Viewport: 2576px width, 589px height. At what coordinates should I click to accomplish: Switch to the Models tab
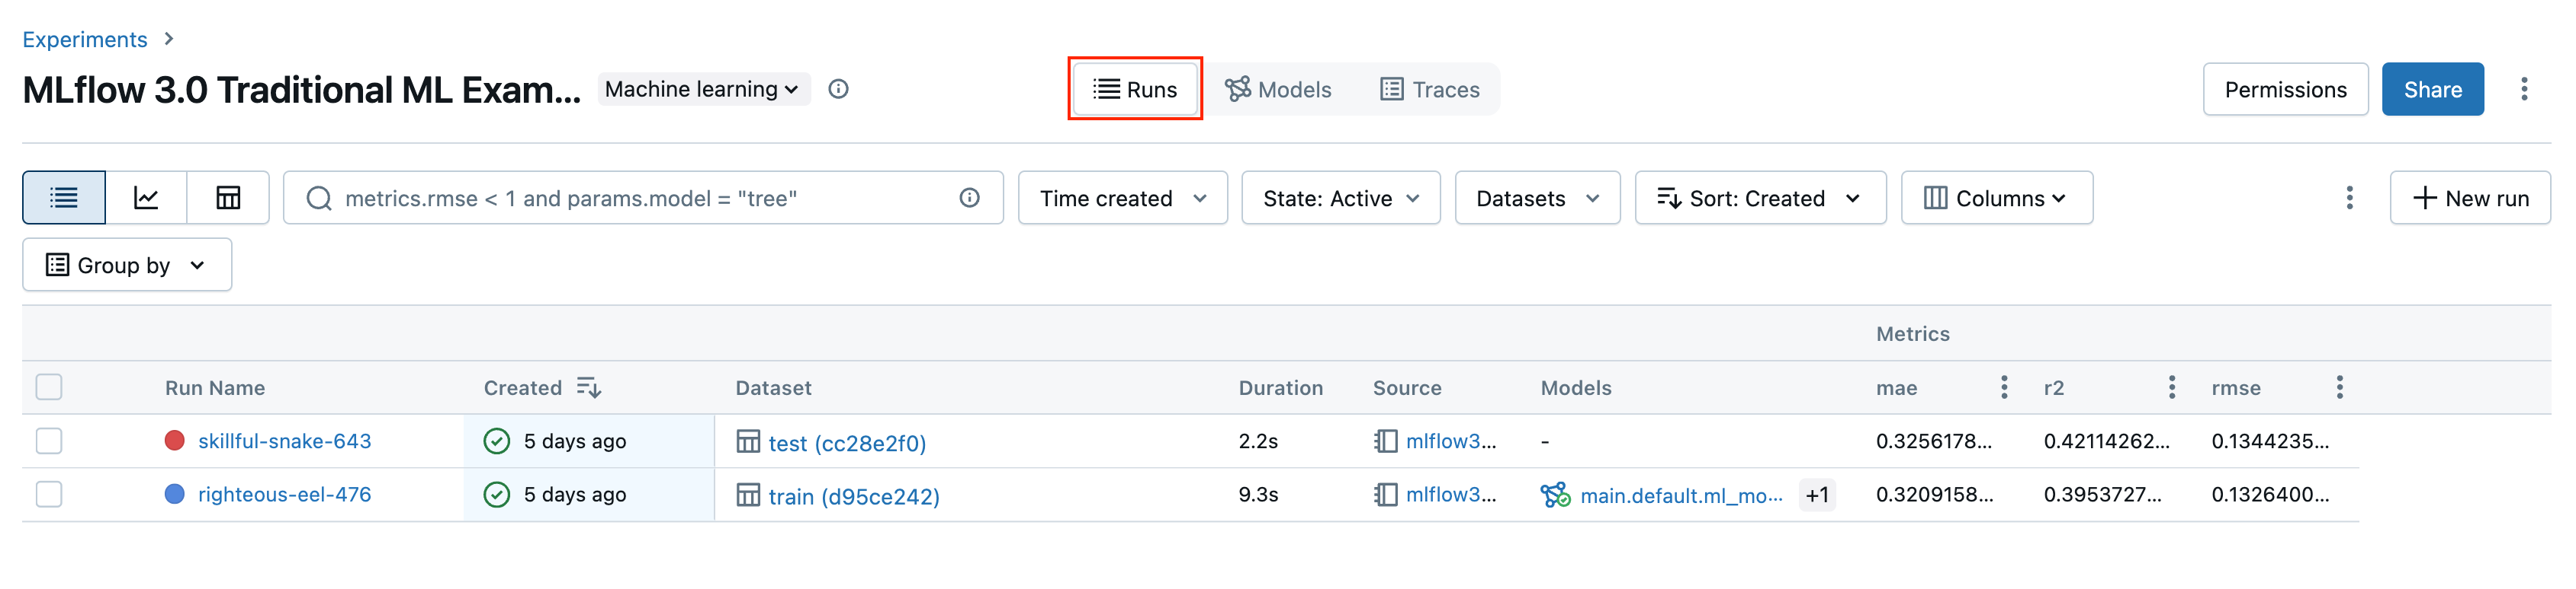pyautogui.click(x=1280, y=89)
